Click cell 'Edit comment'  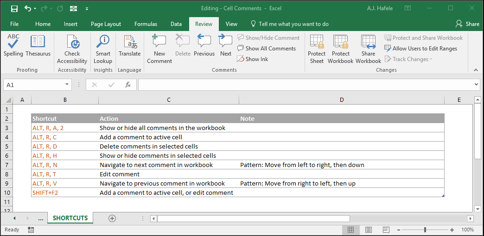click(x=169, y=174)
